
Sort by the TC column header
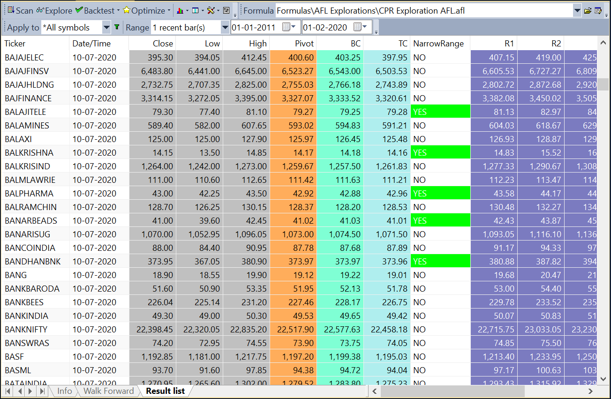click(387, 44)
